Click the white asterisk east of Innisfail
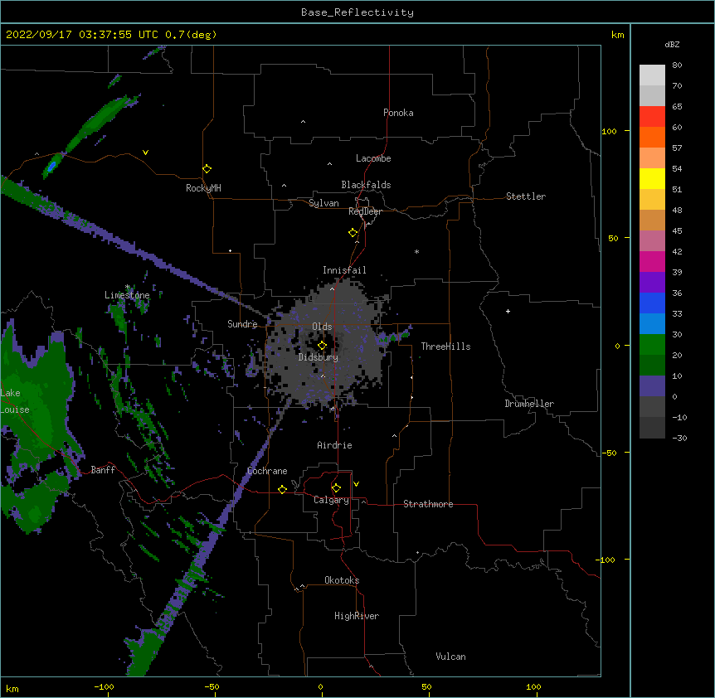 [x=416, y=251]
